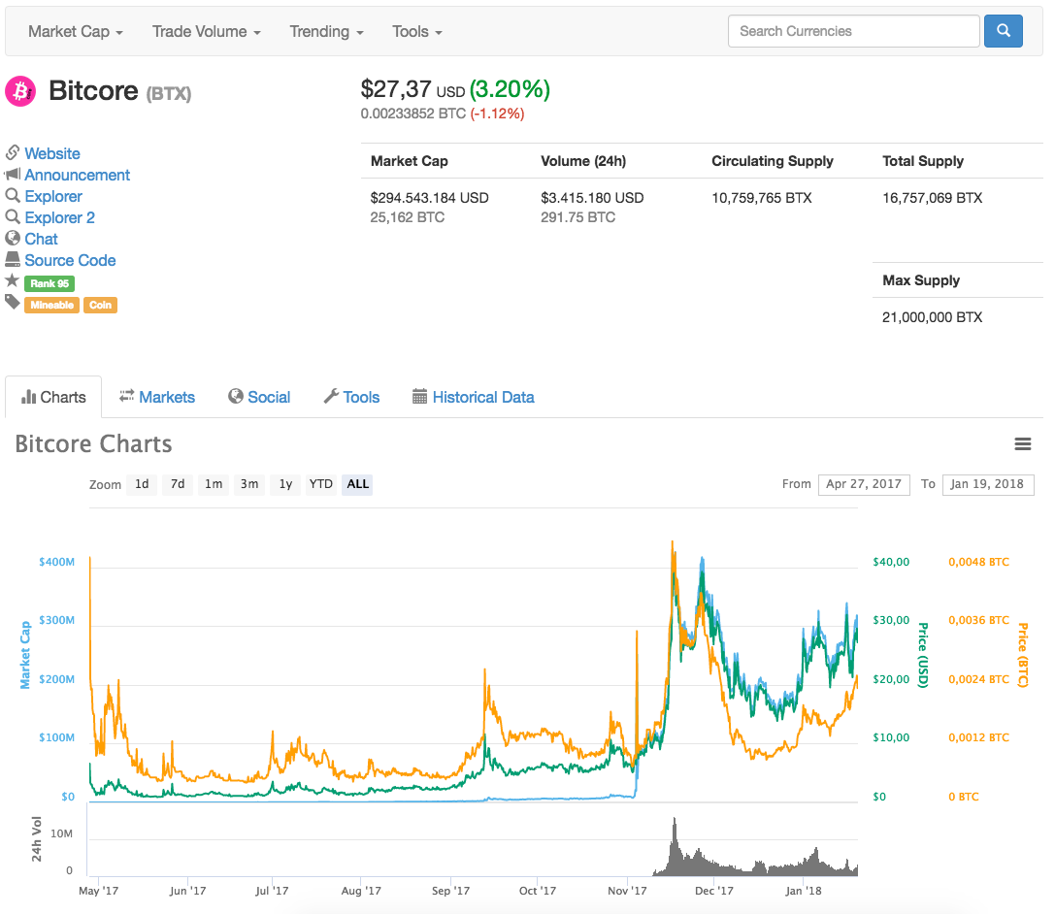Click the pink Bitcore logo icon
The width and height of the screenshot is (1055, 914).
pos(20,91)
